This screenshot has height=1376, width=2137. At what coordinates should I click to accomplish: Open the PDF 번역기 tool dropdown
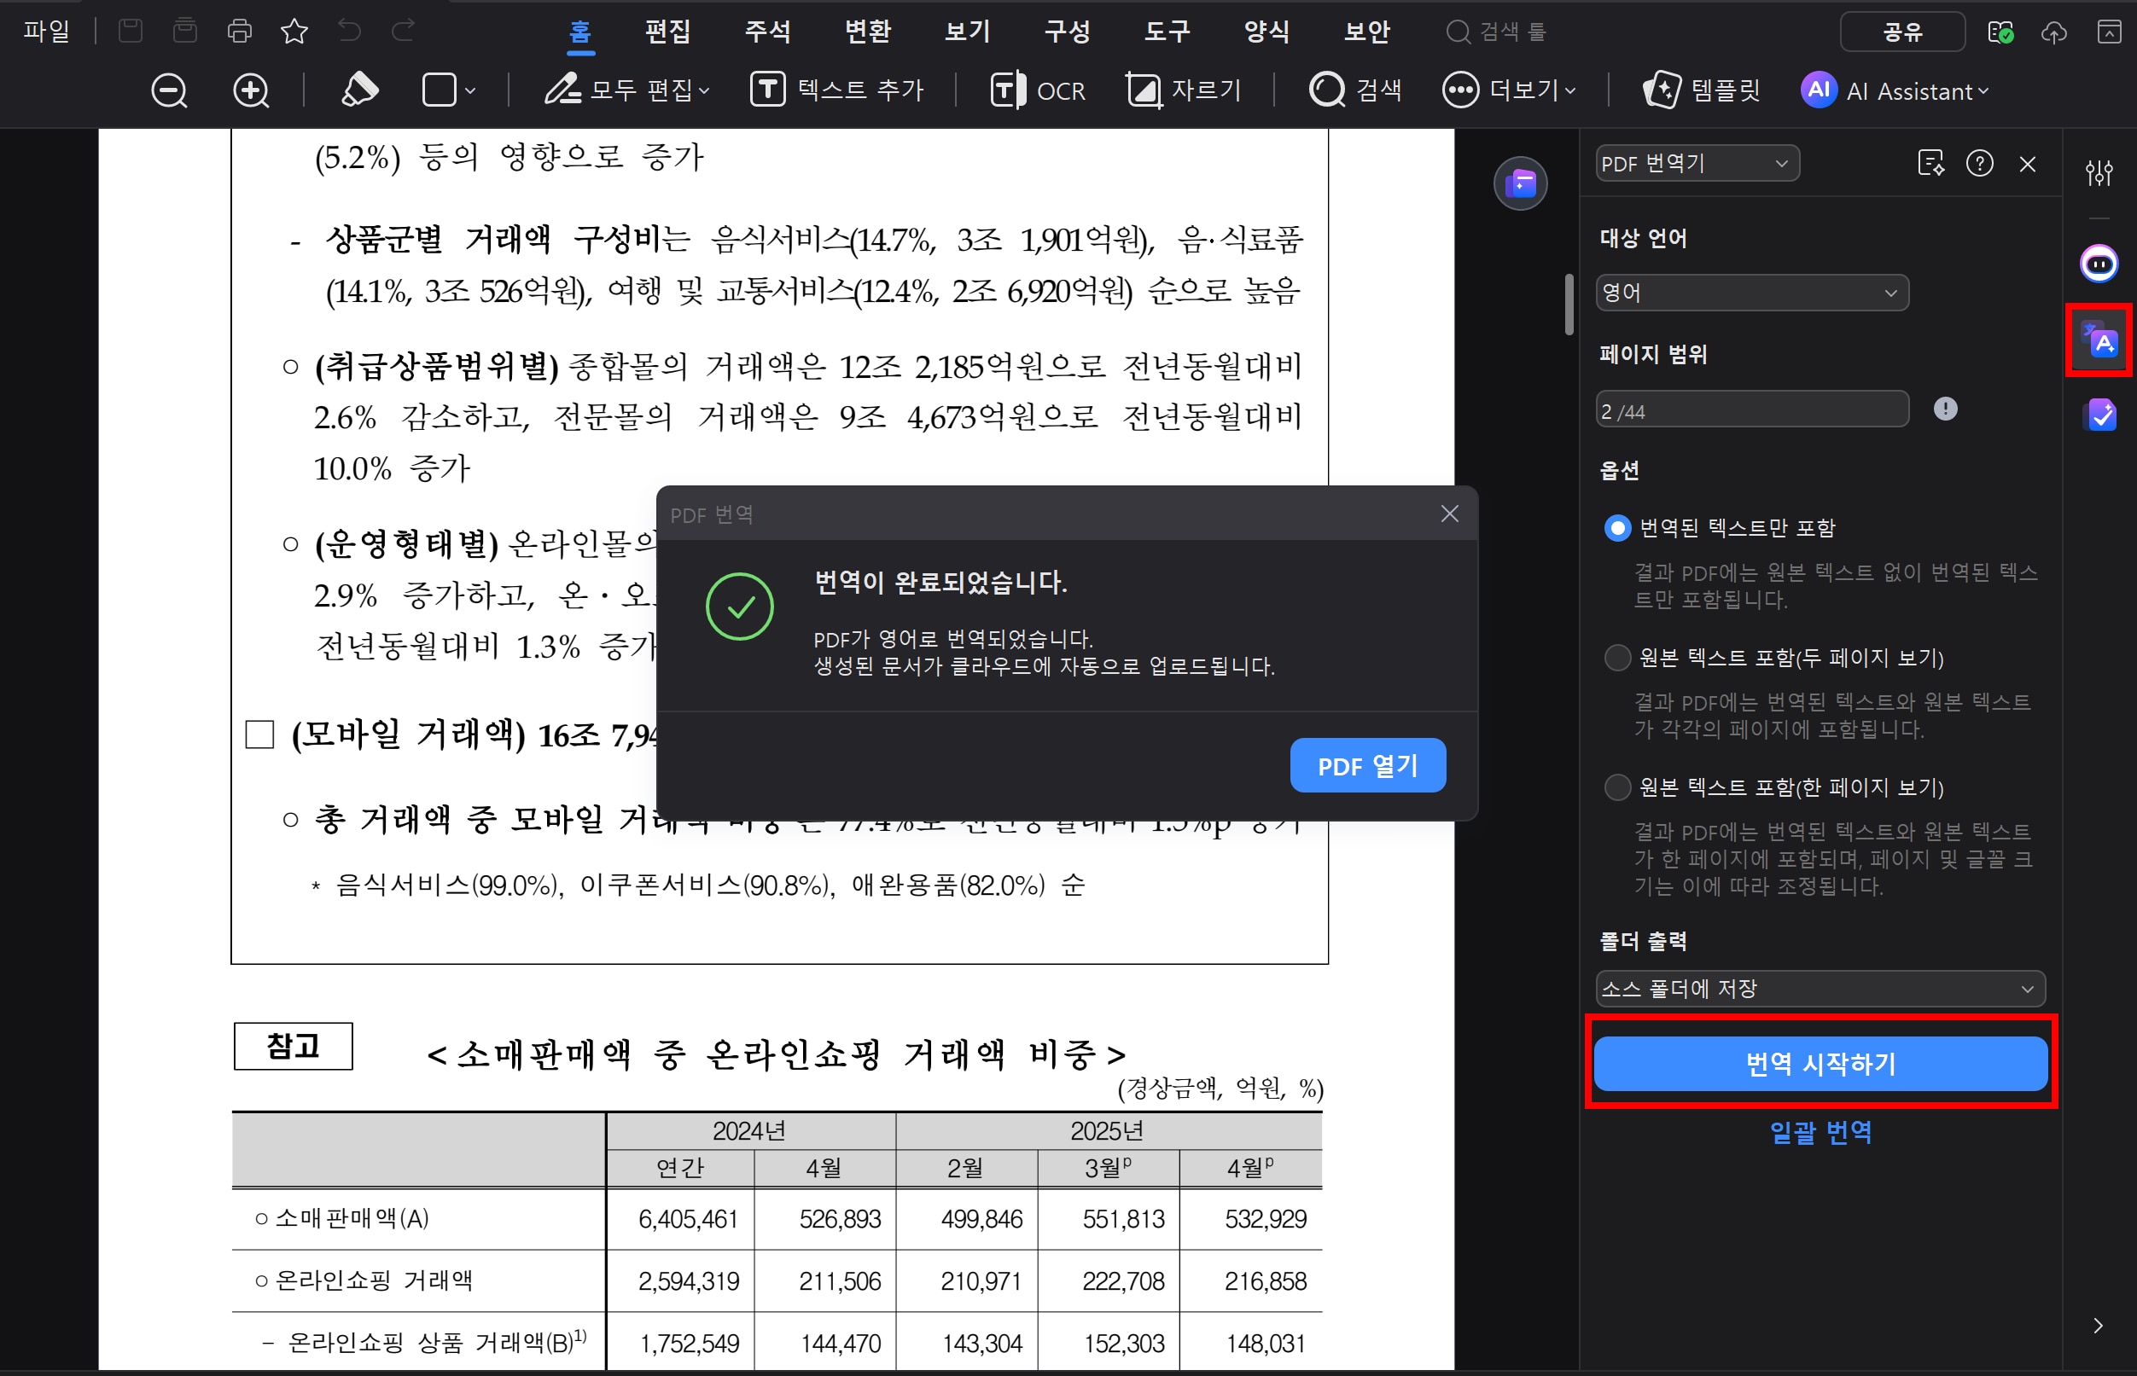pyautogui.click(x=1697, y=164)
